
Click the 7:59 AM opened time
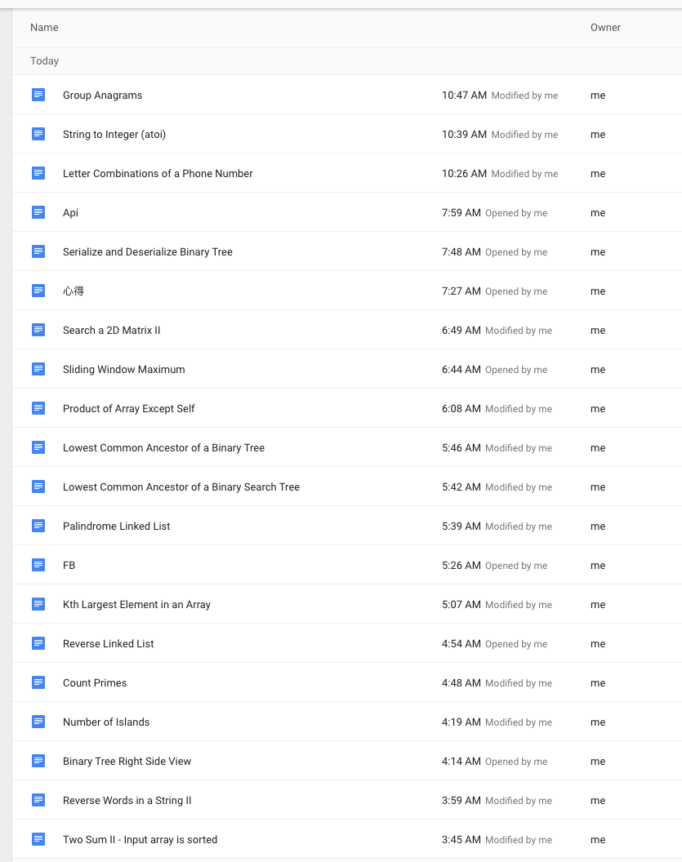[x=461, y=213]
